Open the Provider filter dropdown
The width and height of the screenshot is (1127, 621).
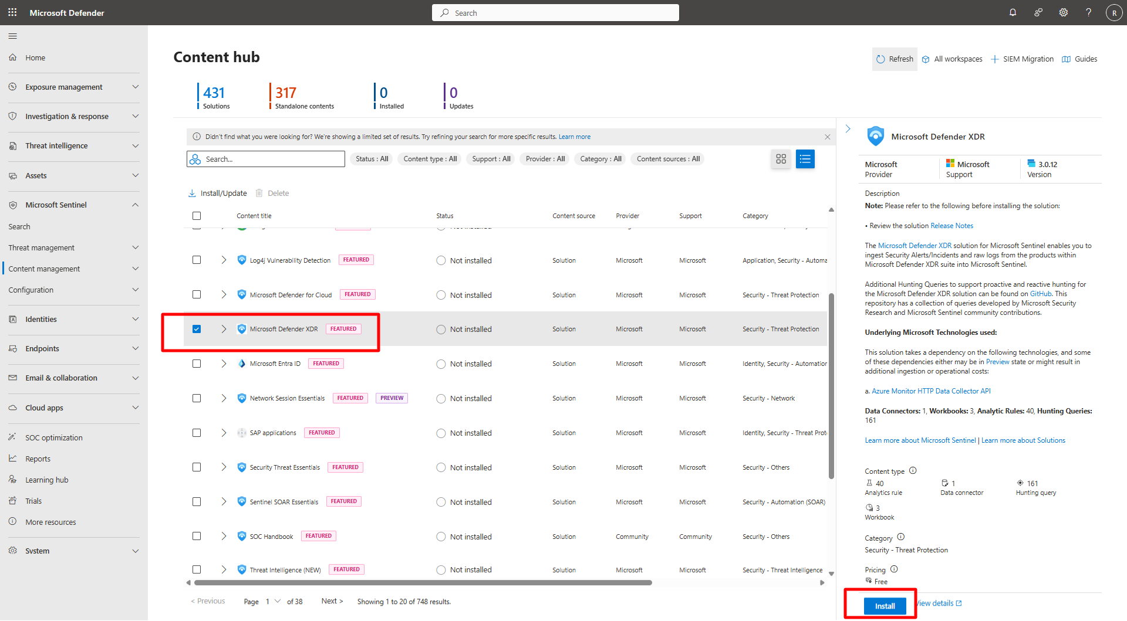pos(545,159)
